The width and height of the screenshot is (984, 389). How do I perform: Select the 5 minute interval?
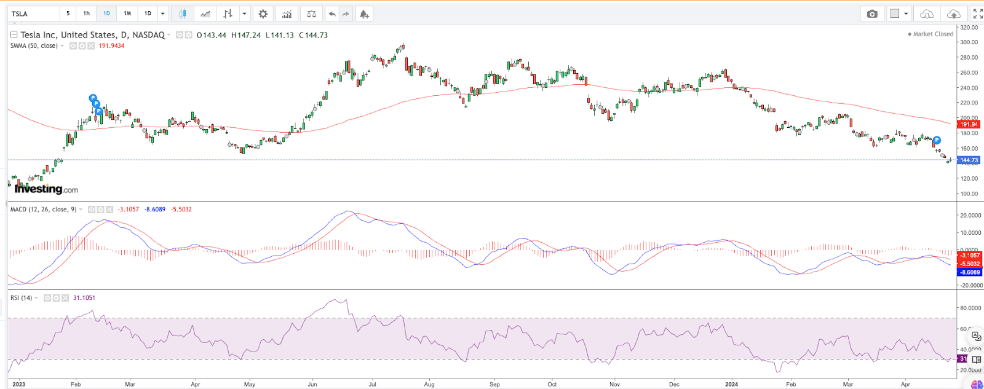coord(68,14)
